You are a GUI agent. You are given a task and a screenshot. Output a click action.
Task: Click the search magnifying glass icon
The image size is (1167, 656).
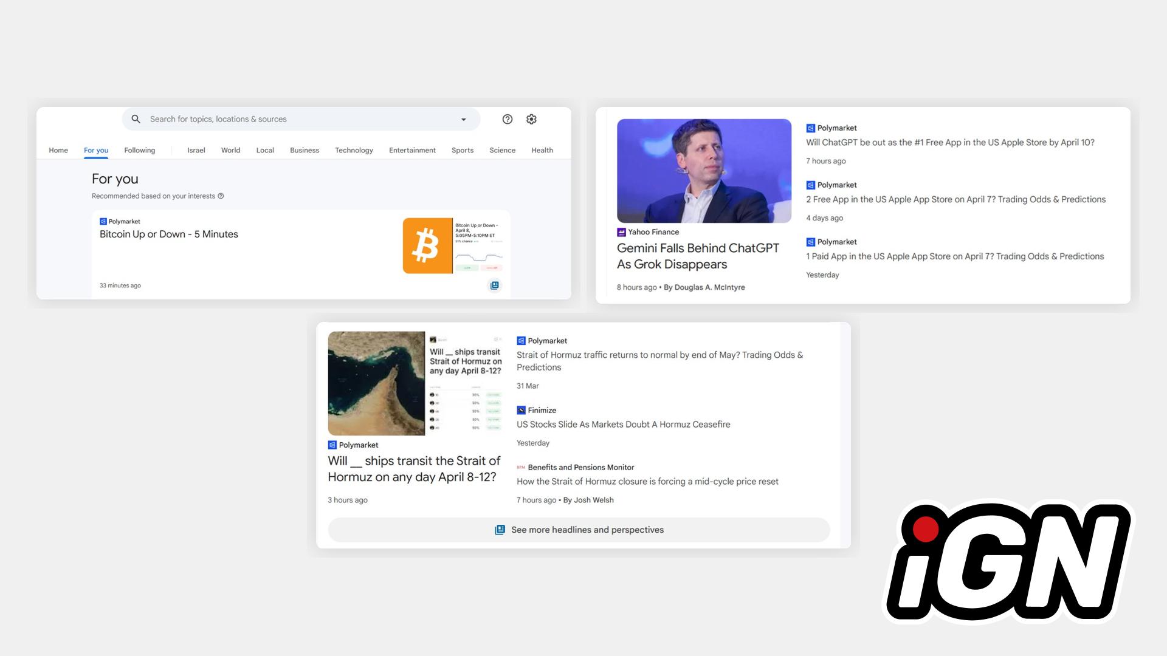coord(136,119)
